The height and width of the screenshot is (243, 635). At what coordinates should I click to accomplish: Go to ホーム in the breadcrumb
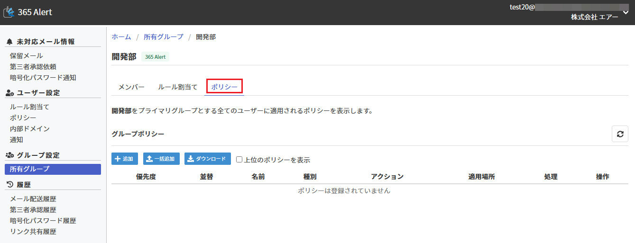[x=121, y=37]
